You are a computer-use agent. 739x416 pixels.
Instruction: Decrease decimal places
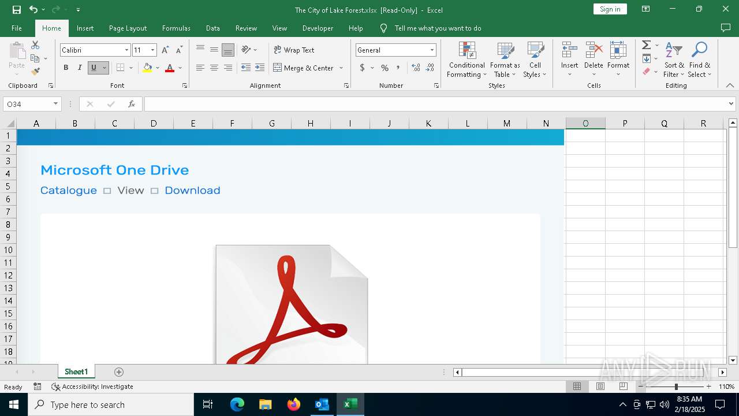click(430, 68)
